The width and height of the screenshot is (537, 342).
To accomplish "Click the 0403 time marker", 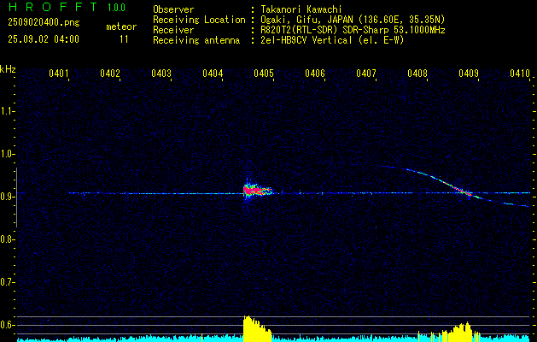I will click(x=161, y=73).
